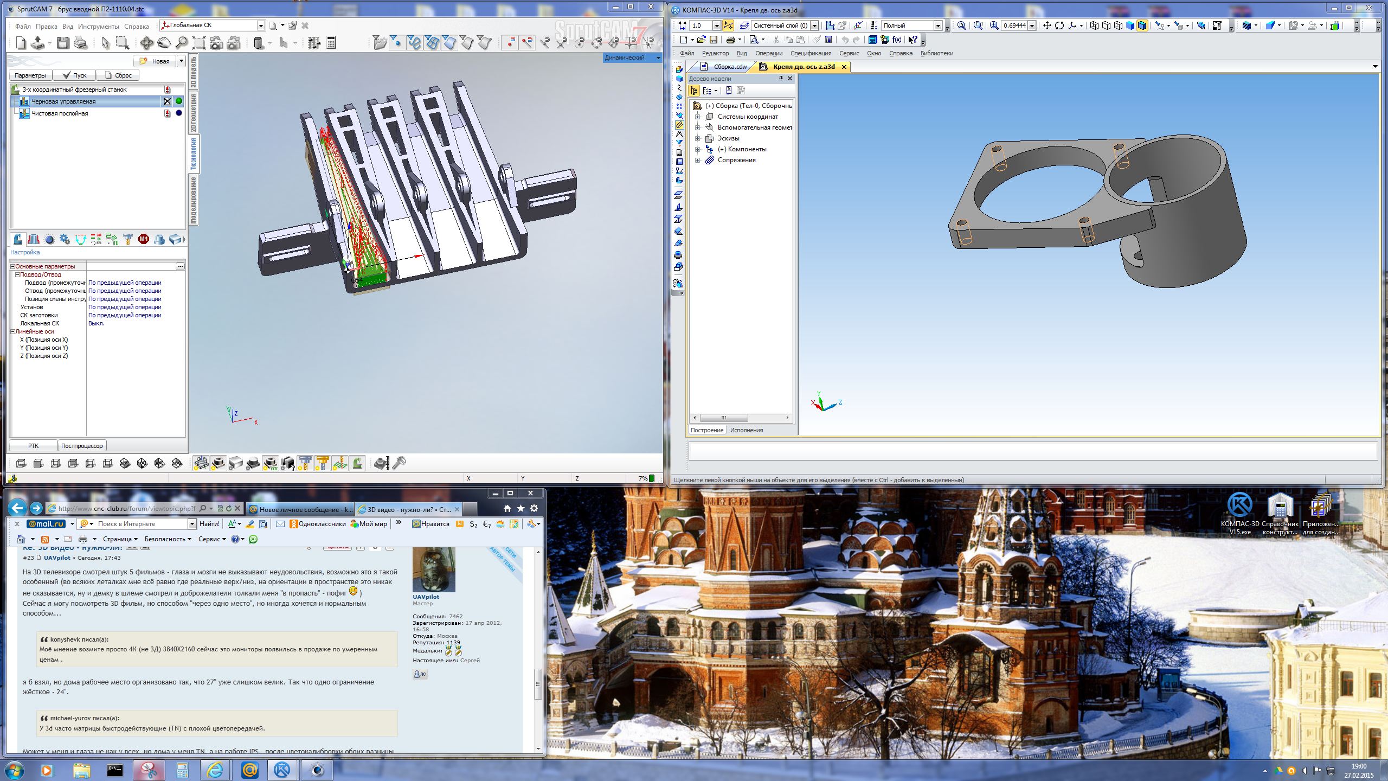
Task: Expand the Эскизы node in model tree
Action: click(698, 138)
